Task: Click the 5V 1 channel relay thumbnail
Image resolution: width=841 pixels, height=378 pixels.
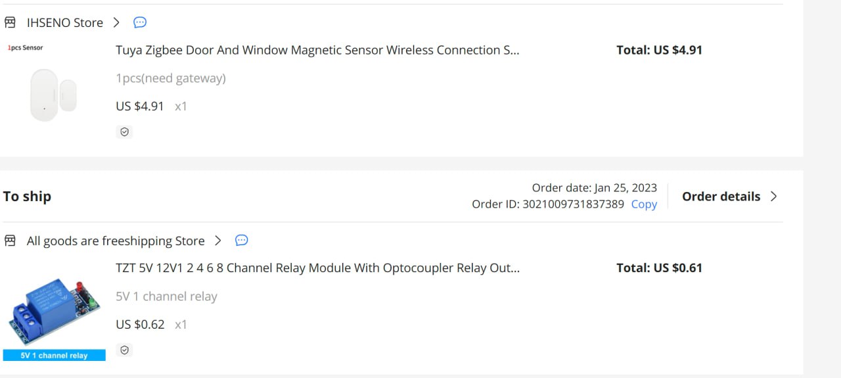Action: (54, 310)
